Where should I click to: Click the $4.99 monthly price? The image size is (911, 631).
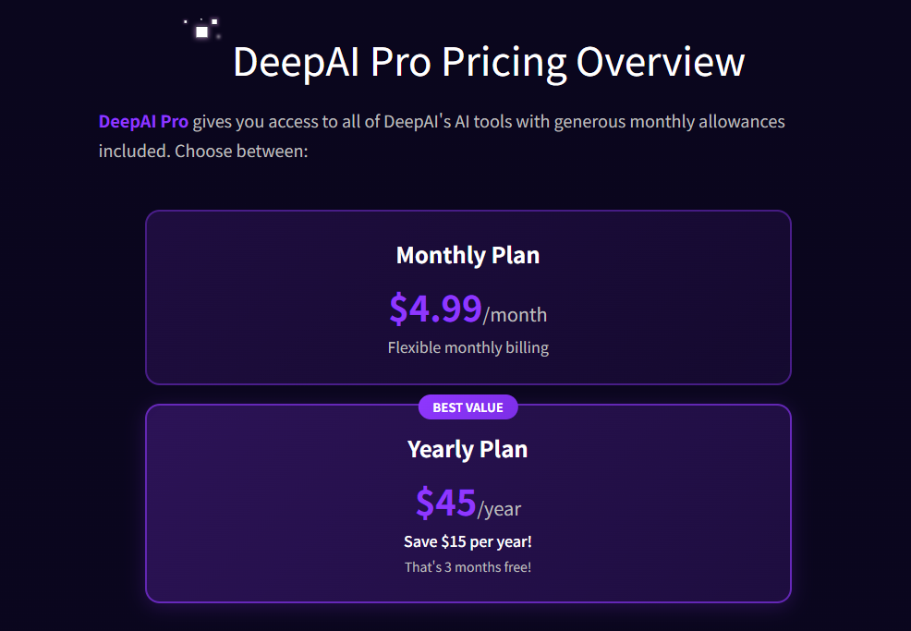pos(435,309)
